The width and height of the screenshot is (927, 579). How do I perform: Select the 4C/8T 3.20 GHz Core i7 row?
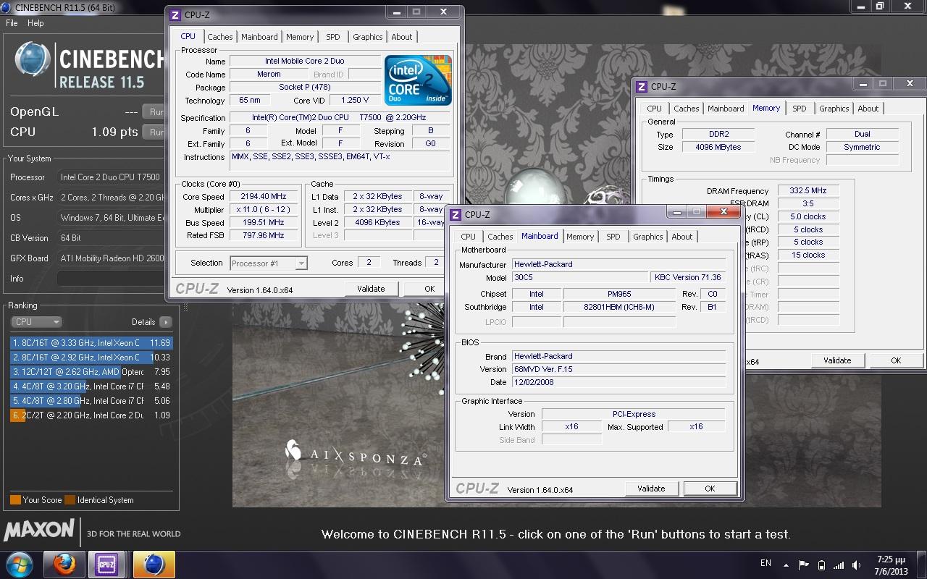(91, 386)
